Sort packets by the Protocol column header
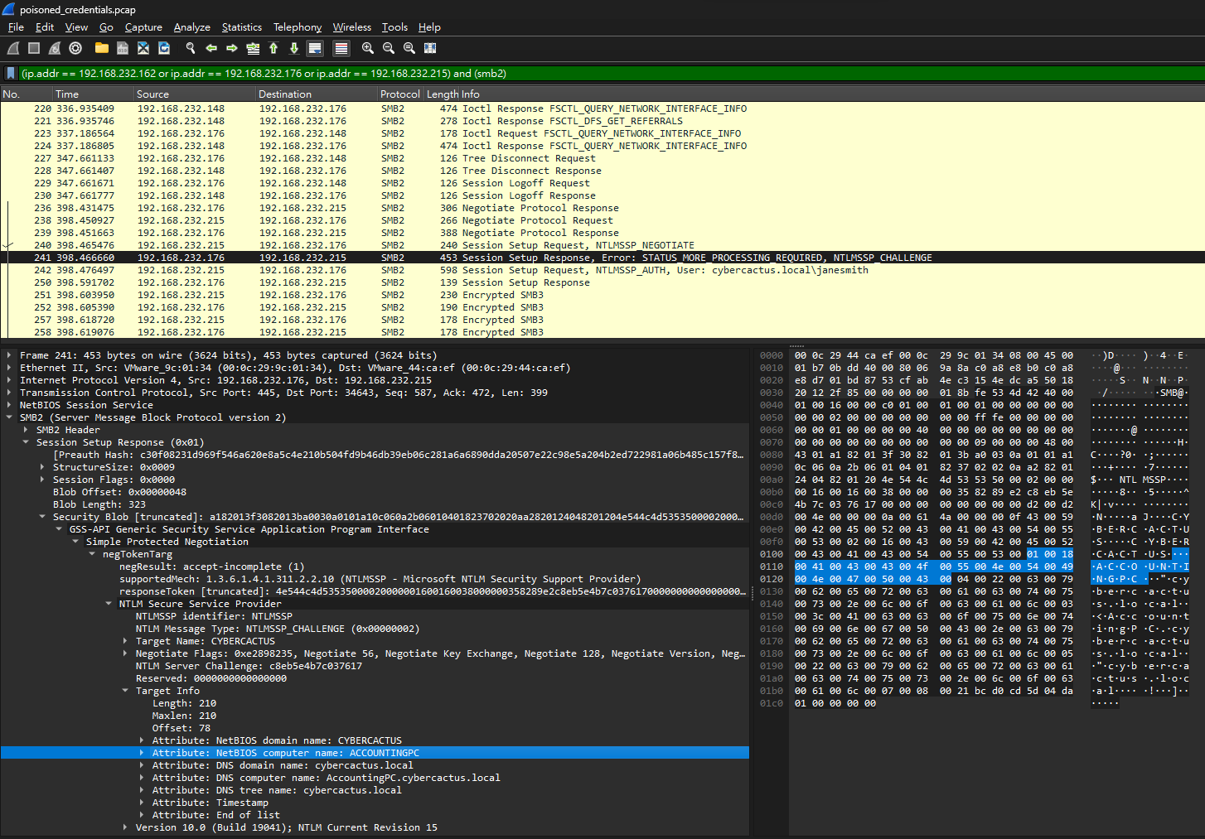The width and height of the screenshot is (1205, 839). [x=400, y=94]
